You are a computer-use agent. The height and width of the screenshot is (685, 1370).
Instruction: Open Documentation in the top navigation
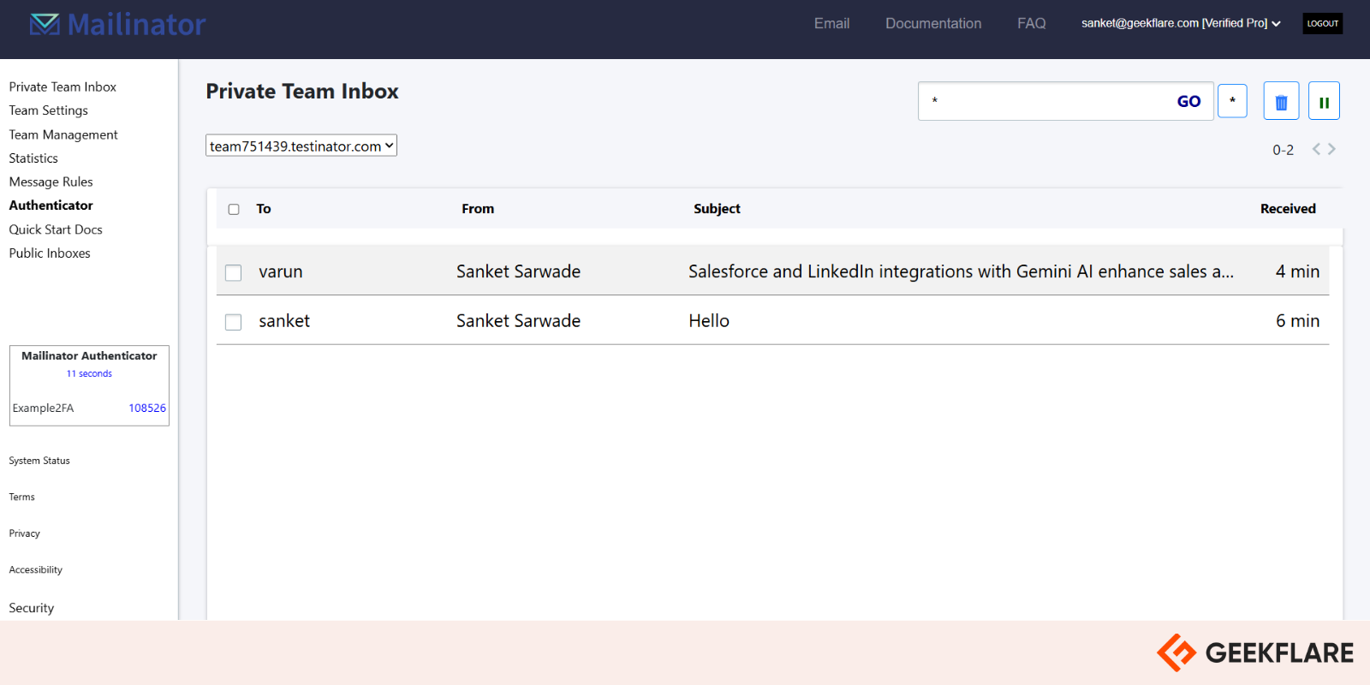pyautogui.click(x=933, y=23)
